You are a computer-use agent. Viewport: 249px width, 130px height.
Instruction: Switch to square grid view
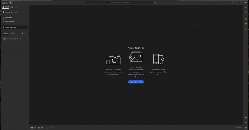tap(35, 128)
